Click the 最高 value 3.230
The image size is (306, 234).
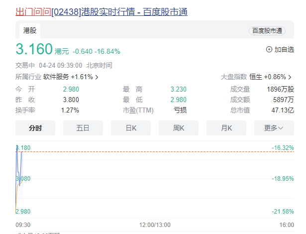(178, 89)
